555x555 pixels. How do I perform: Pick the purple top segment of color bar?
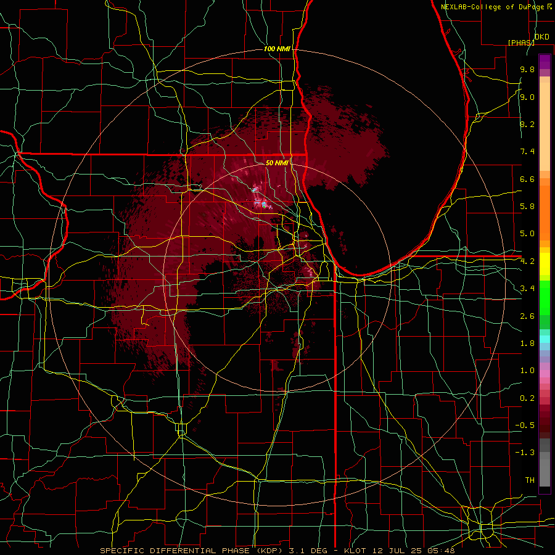pyautogui.click(x=545, y=62)
